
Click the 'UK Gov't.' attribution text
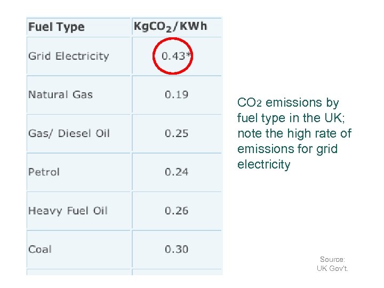coord(332,268)
